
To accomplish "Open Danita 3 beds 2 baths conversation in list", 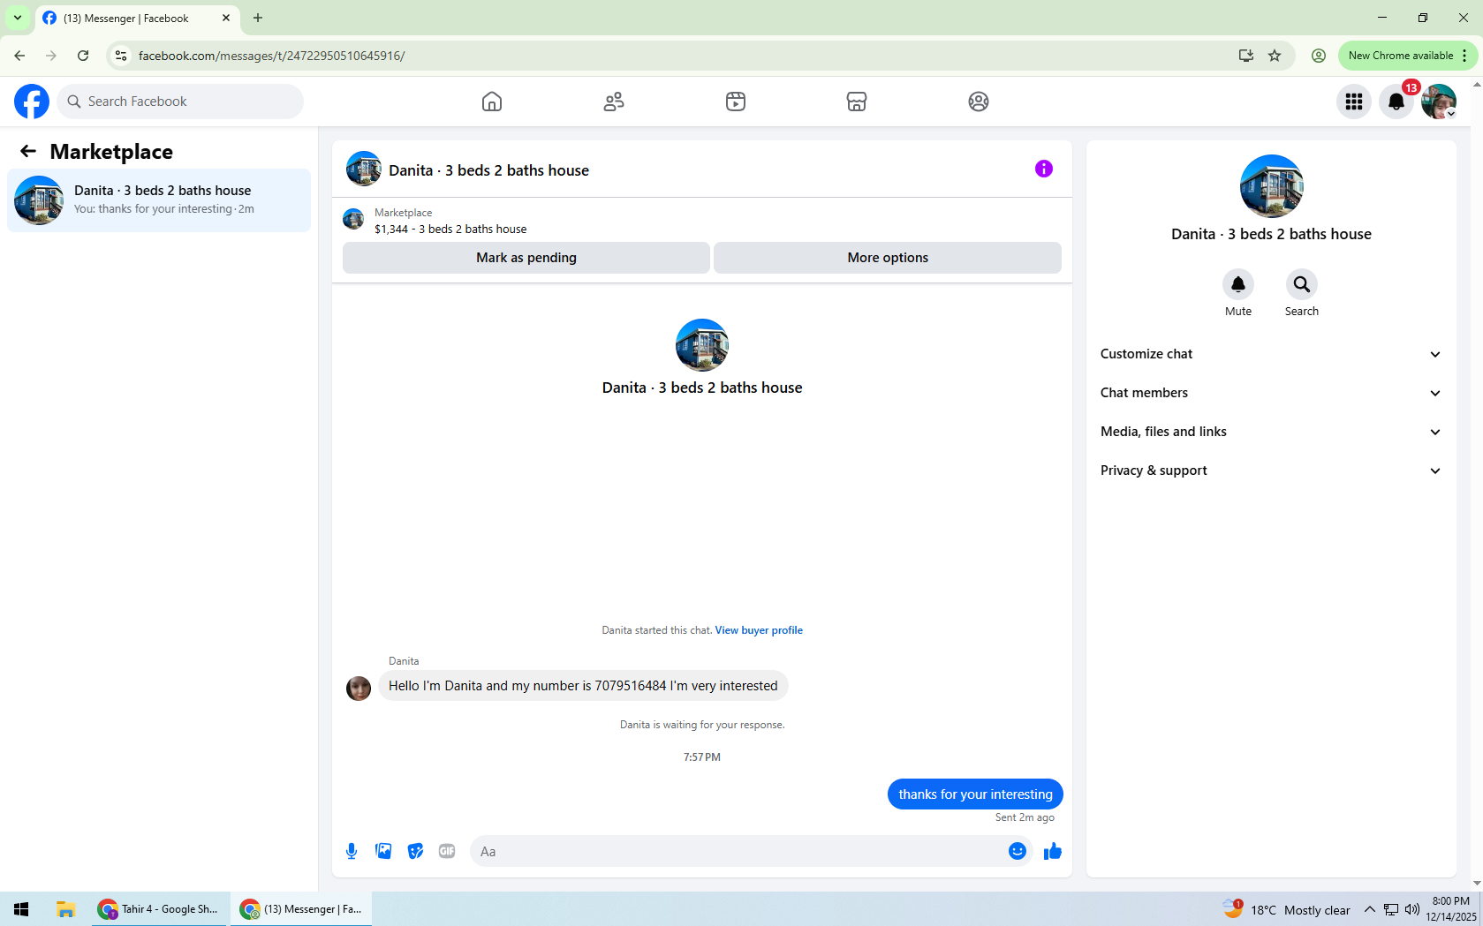I will 159,200.
